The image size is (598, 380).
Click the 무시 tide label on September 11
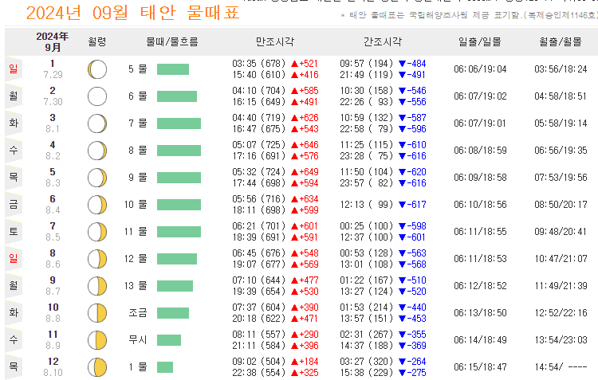(x=138, y=340)
